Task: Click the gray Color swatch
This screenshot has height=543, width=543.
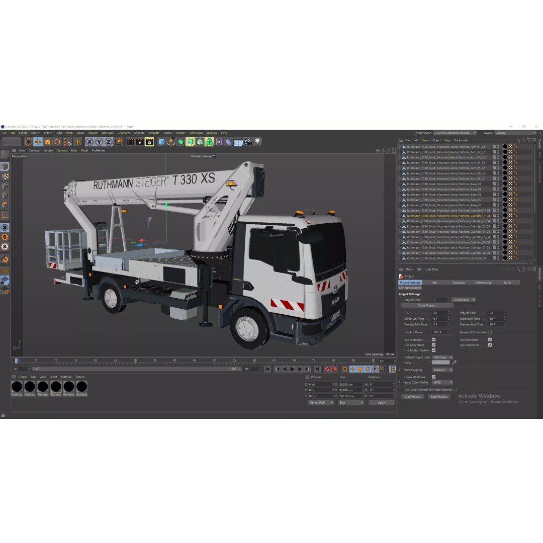Action: (x=441, y=363)
